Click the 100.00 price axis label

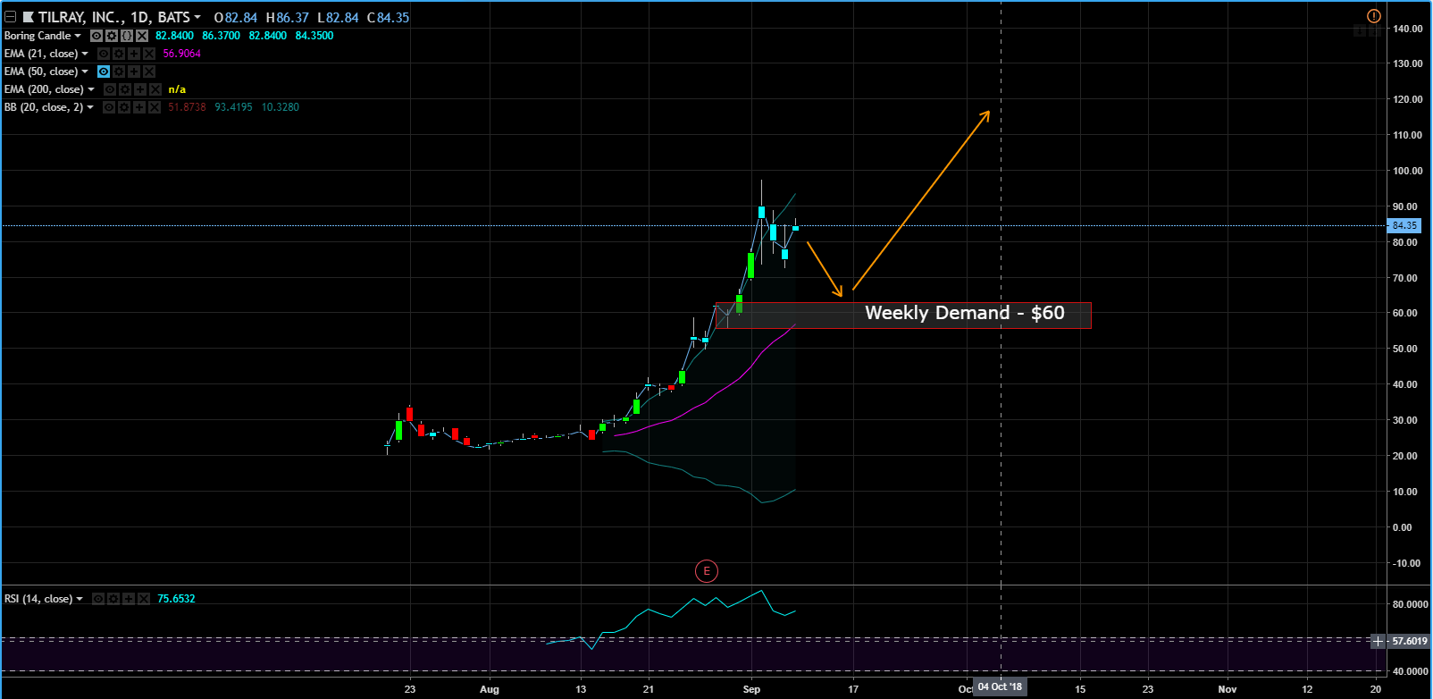pyautogui.click(x=1407, y=171)
